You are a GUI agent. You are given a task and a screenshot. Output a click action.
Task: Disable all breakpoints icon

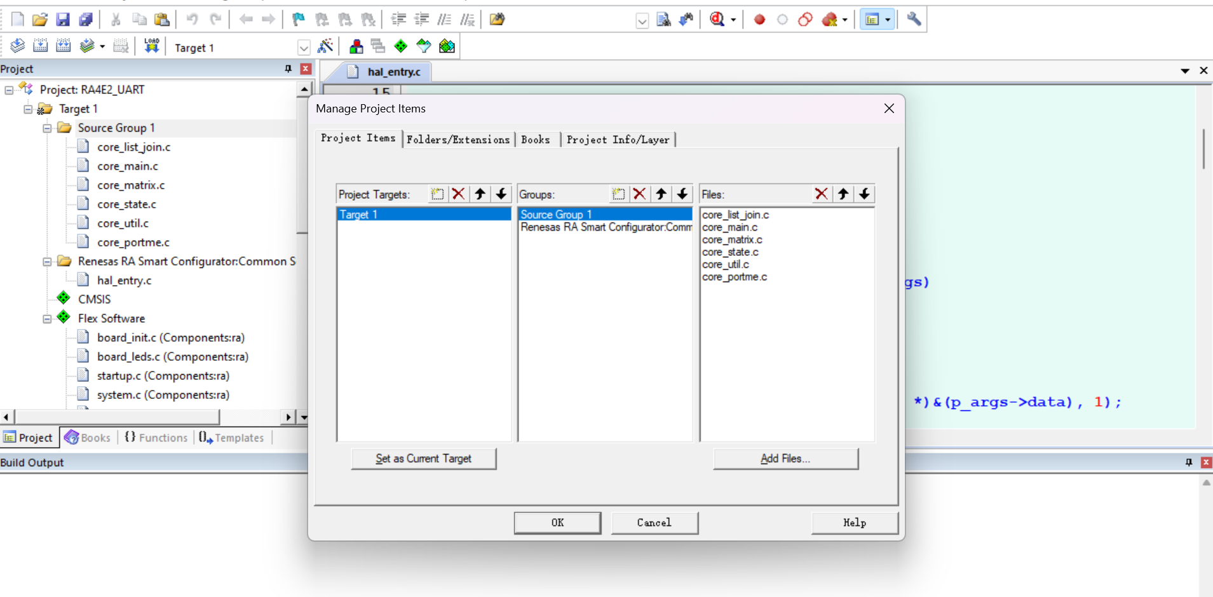[x=805, y=19]
